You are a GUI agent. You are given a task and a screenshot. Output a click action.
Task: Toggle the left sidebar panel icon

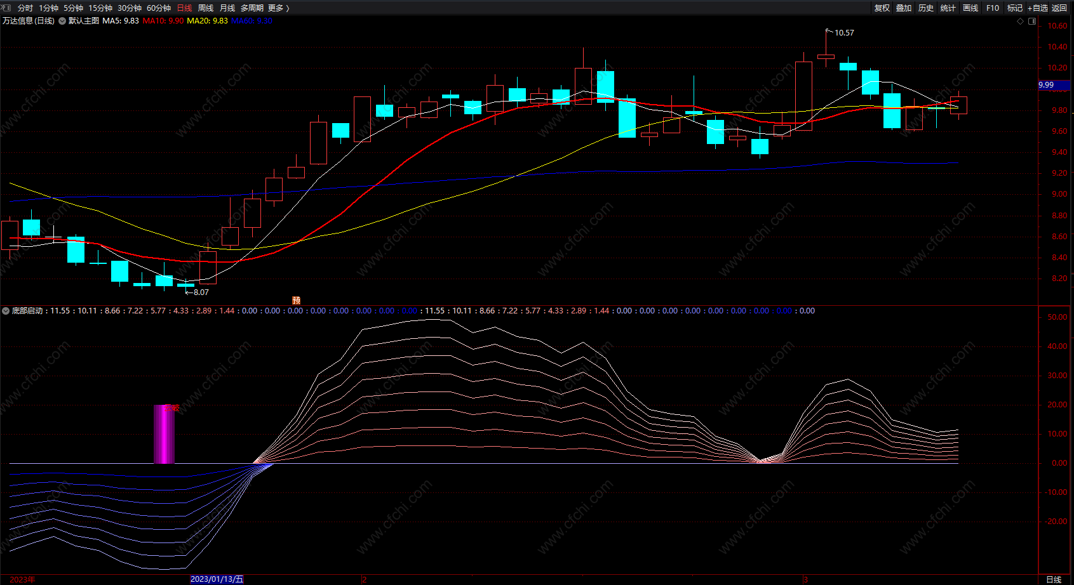pos(6,8)
